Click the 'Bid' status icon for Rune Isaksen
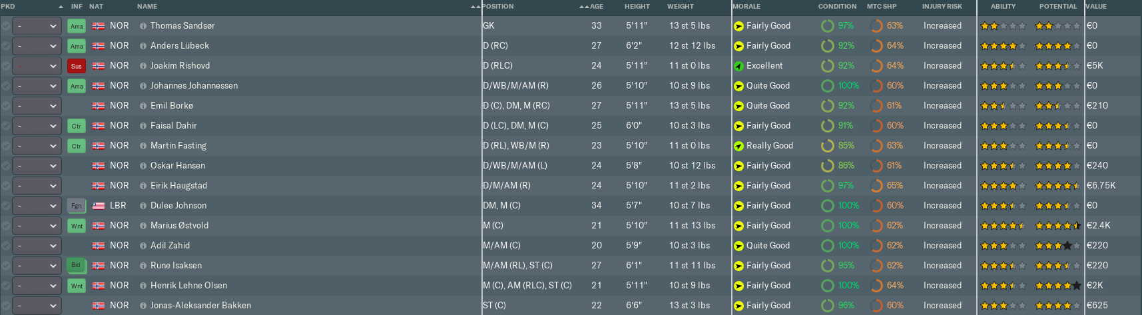The image size is (1142, 315). tap(77, 265)
